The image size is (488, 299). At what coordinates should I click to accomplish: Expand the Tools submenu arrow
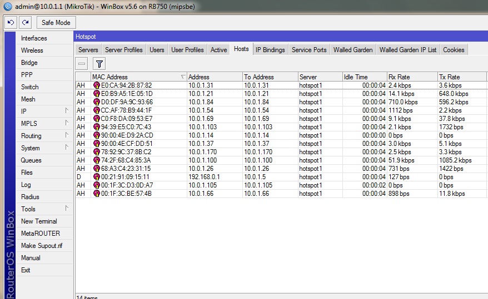tap(67, 209)
